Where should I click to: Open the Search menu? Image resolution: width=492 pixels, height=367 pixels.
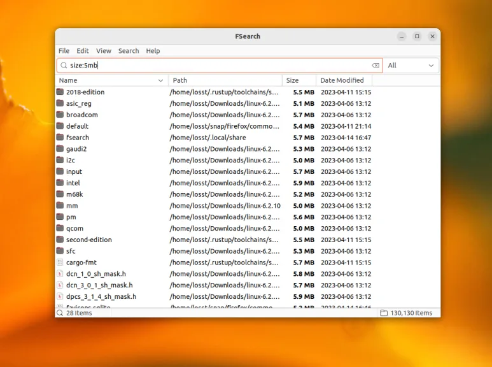coord(129,51)
